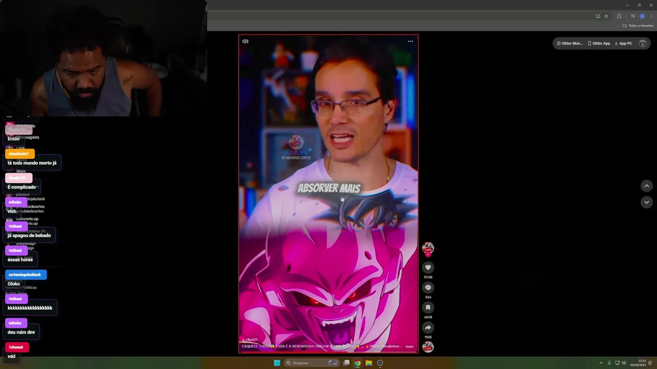Screen dimensions: 657x369
Task: Open the OBS Studio taskbar icon
Action: click(x=380, y=363)
